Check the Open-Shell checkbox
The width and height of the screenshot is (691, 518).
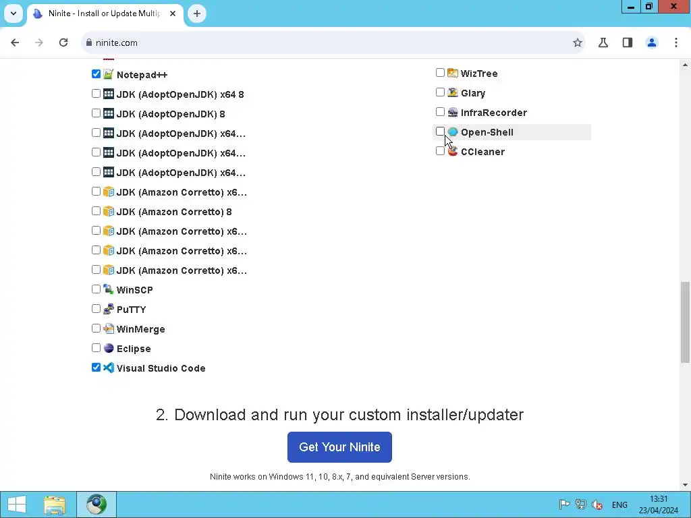[440, 132]
